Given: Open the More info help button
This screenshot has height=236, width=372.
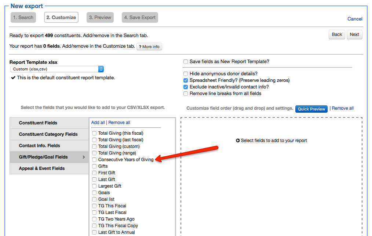Looking at the screenshot, I should [149, 47].
